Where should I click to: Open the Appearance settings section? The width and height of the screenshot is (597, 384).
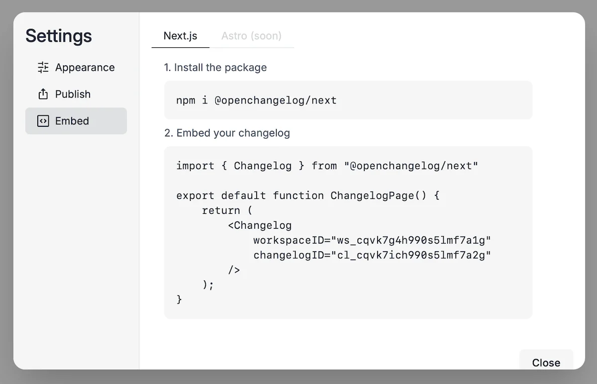coord(76,68)
